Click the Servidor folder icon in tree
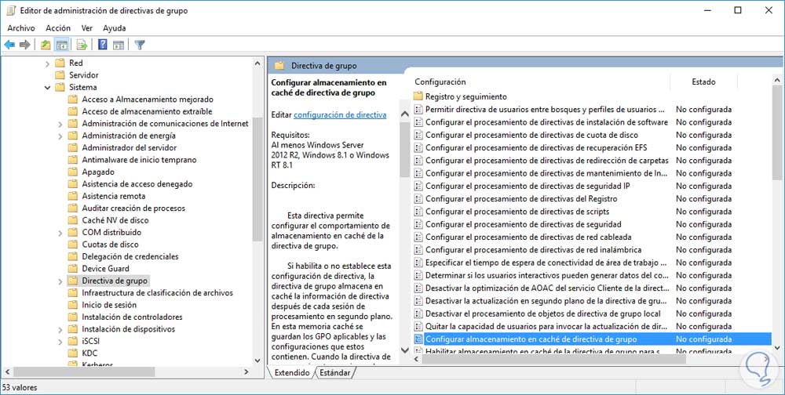This screenshot has width=785, height=395. click(60, 75)
